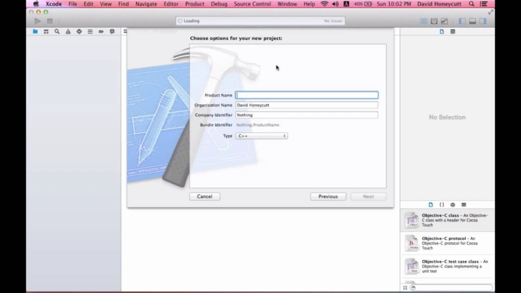Click the battery status at 40%

click(363, 4)
